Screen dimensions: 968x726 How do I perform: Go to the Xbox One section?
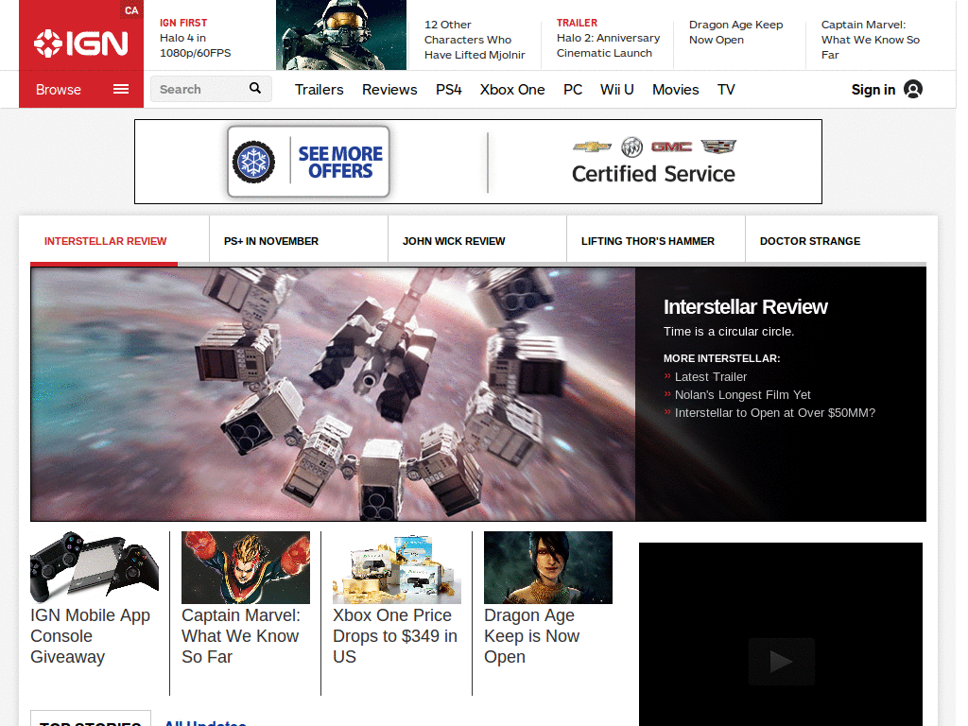[512, 90]
